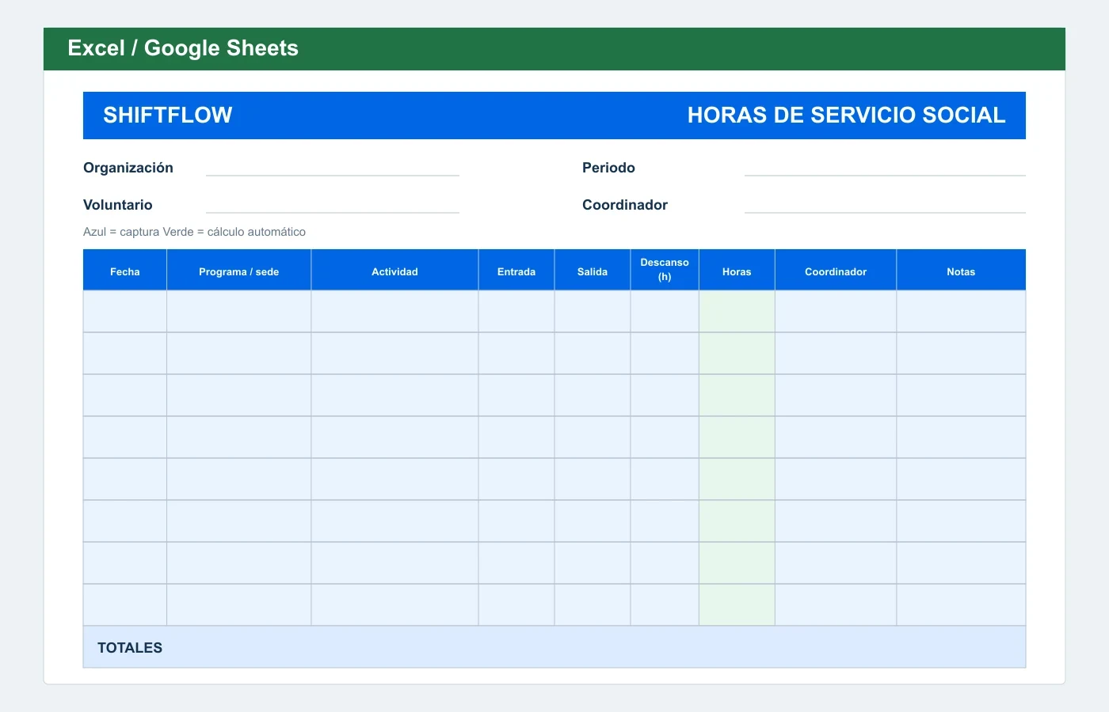This screenshot has width=1109, height=712.
Task: Click the TOTALES row label
Action: 130,648
